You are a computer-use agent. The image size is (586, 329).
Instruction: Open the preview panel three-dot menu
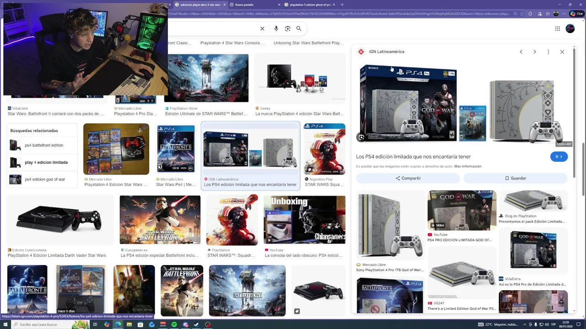tap(548, 52)
